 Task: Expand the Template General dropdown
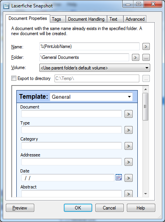point(91,97)
